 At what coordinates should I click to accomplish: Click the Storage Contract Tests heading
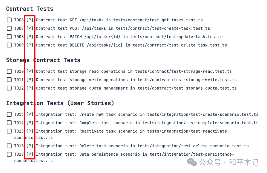(x=43, y=60)
